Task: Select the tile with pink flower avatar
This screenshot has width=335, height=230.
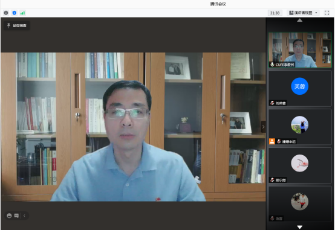Action: tap(300, 165)
